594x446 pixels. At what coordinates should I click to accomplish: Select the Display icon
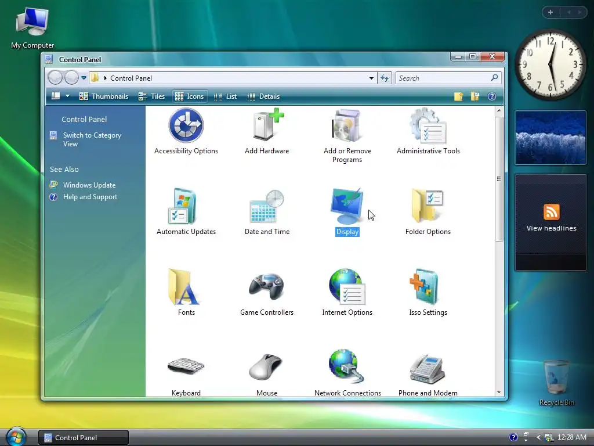point(347,211)
